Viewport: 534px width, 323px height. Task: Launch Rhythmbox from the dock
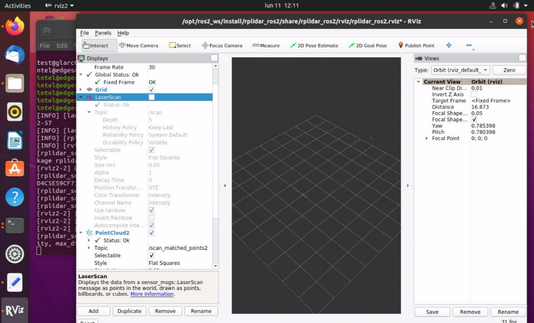(15, 112)
